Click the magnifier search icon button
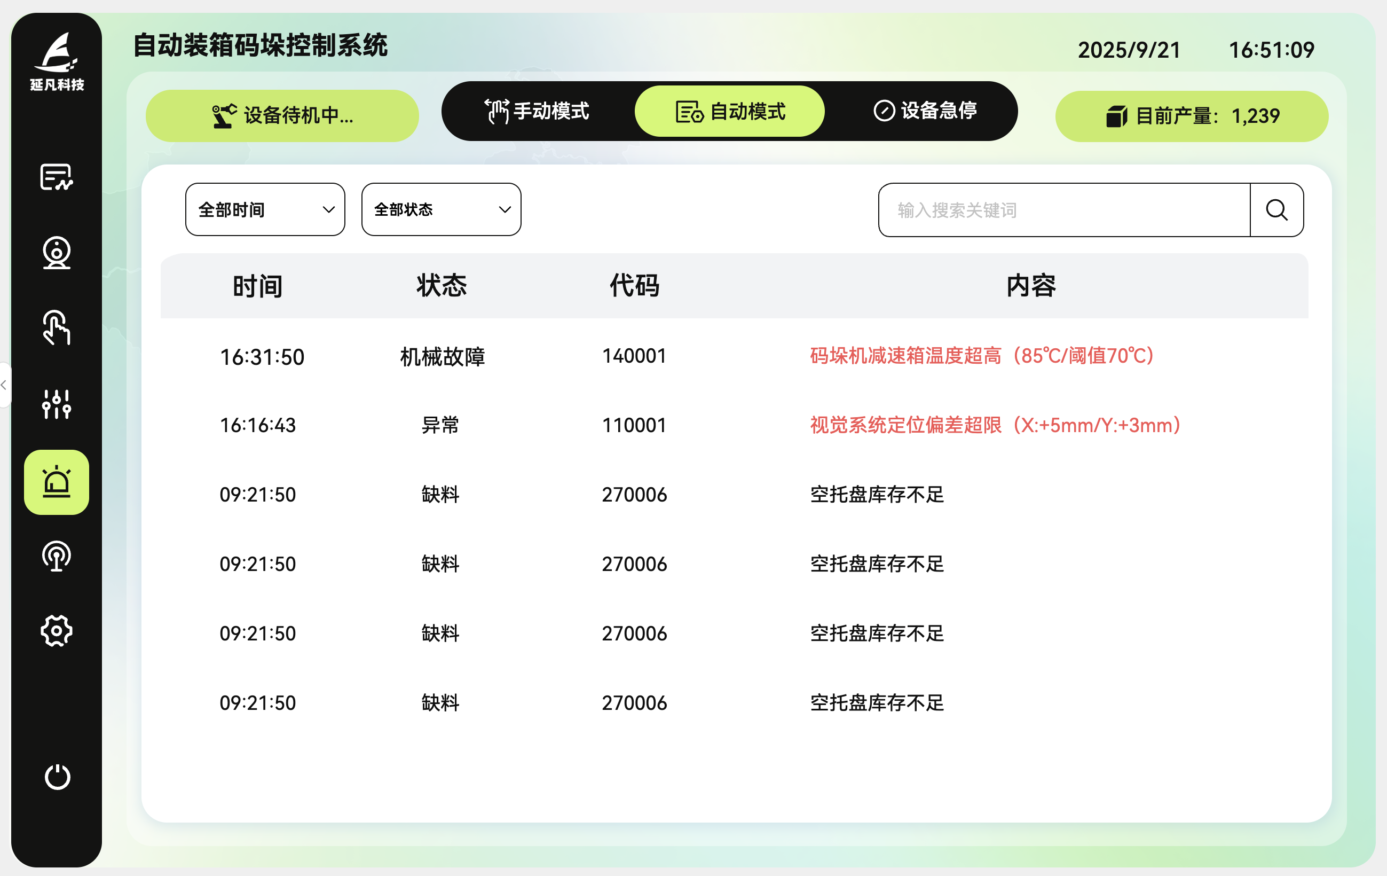The width and height of the screenshot is (1387, 876). pyautogui.click(x=1276, y=210)
